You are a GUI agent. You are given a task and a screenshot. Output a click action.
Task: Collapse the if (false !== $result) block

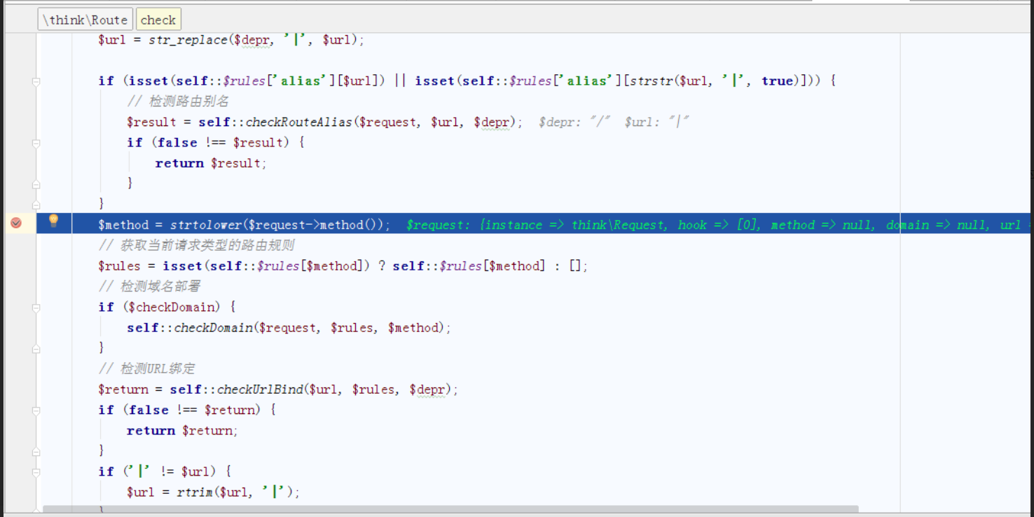pos(36,143)
